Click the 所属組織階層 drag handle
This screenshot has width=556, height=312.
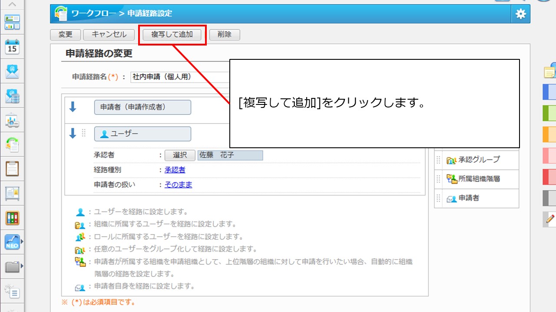(438, 179)
